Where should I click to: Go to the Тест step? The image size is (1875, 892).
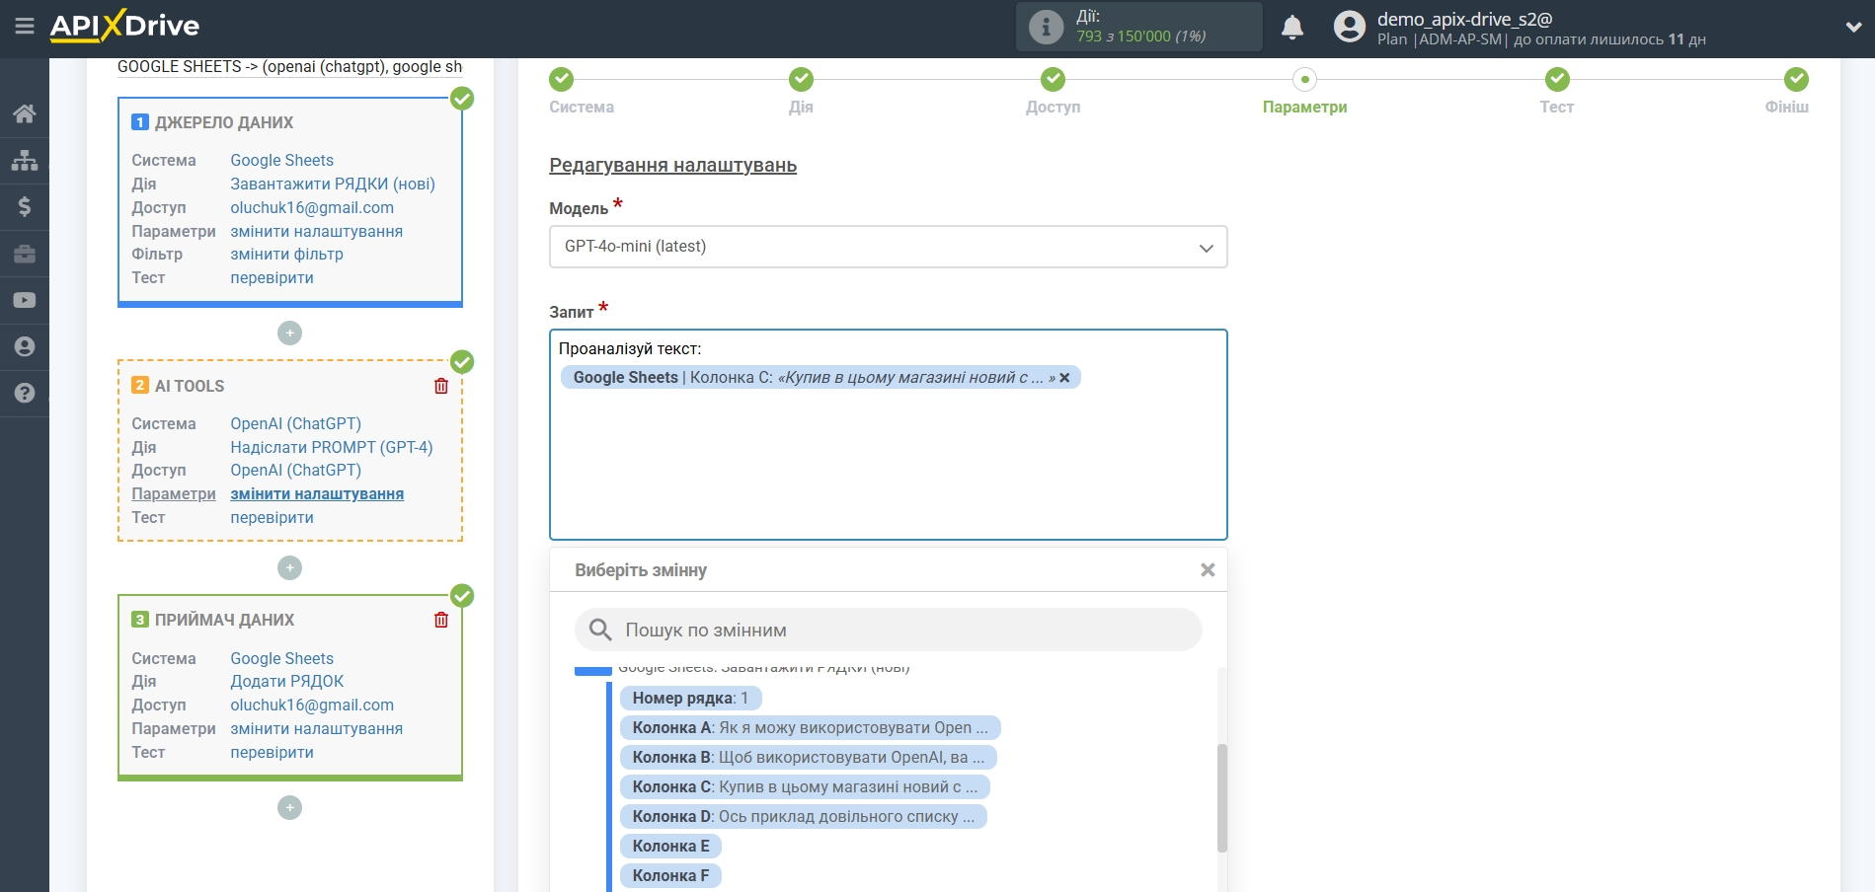[1557, 91]
